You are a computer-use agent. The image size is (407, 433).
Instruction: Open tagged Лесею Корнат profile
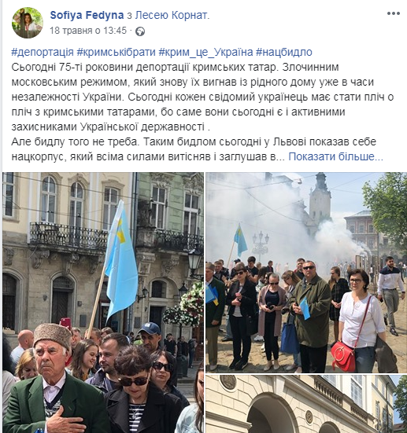[172, 15]
